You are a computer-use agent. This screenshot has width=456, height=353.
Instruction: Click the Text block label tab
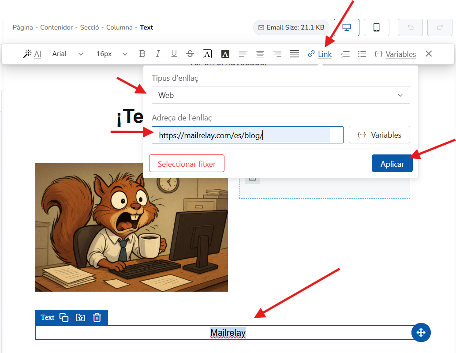47,317
